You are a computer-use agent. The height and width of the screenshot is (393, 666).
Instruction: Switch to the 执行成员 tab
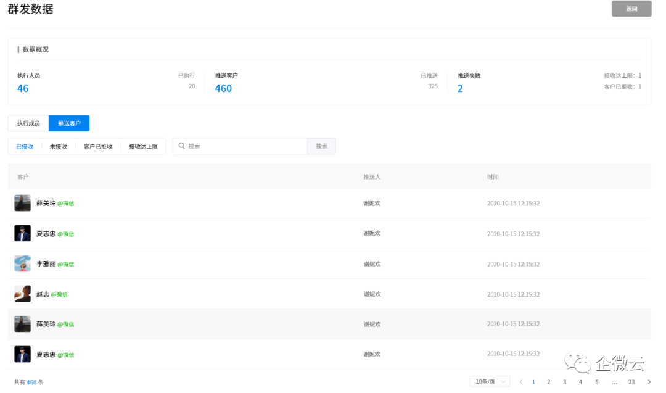(x=28, y=123)
